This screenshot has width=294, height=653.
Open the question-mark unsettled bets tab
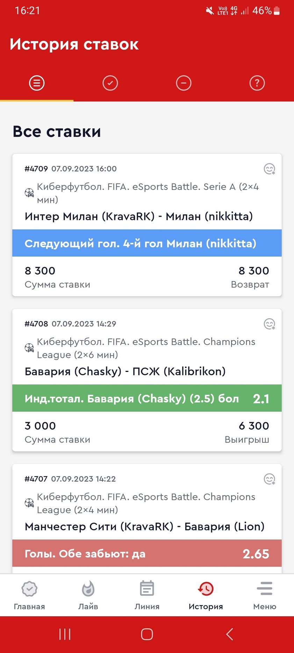(257, 83)
